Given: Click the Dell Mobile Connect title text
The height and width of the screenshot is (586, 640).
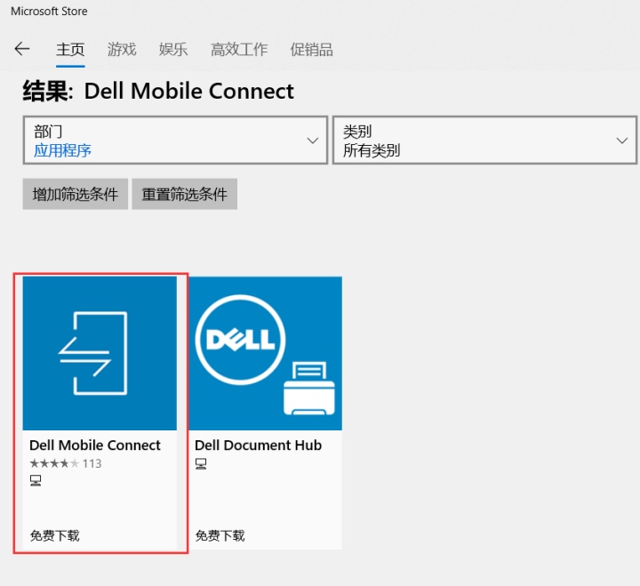Looking at the screenshot, I should click(95, 446).
